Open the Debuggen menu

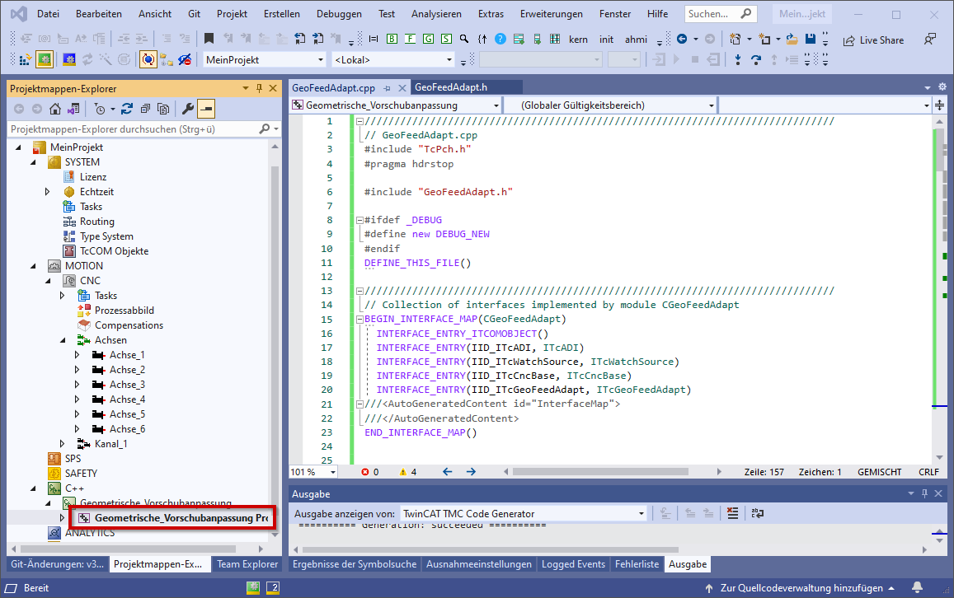(x=339, y=13)
